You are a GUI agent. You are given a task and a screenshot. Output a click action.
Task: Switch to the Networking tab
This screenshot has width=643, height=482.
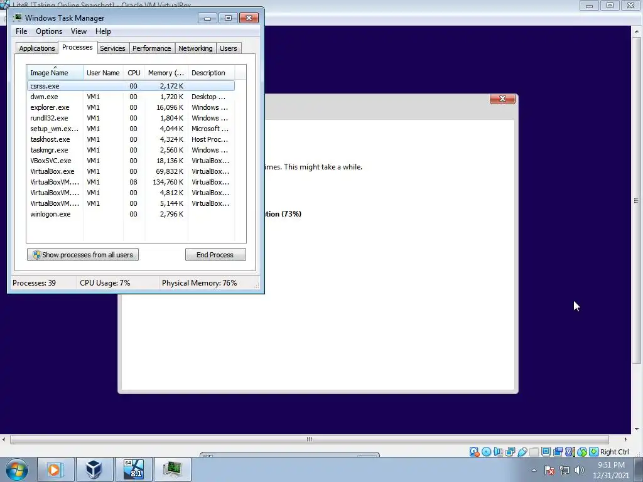click(x=195, y=48)
